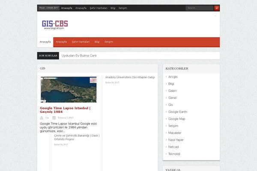Screen dimensions: 257x171
Task: Open the Galeri category
Action: (172, 91)
